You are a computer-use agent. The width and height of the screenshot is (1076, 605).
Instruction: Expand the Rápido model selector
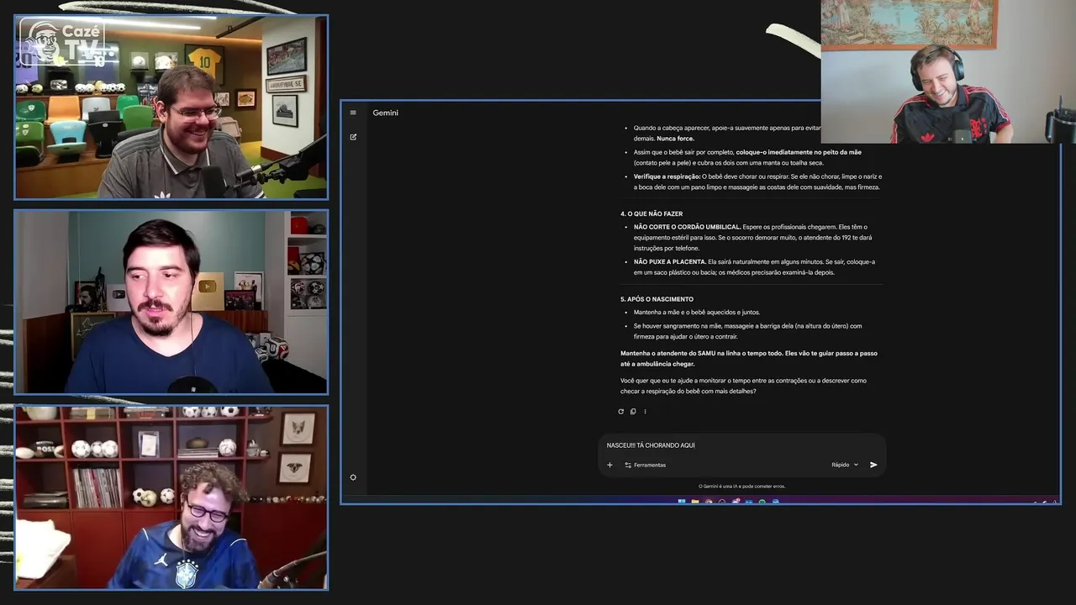point(845,465)
